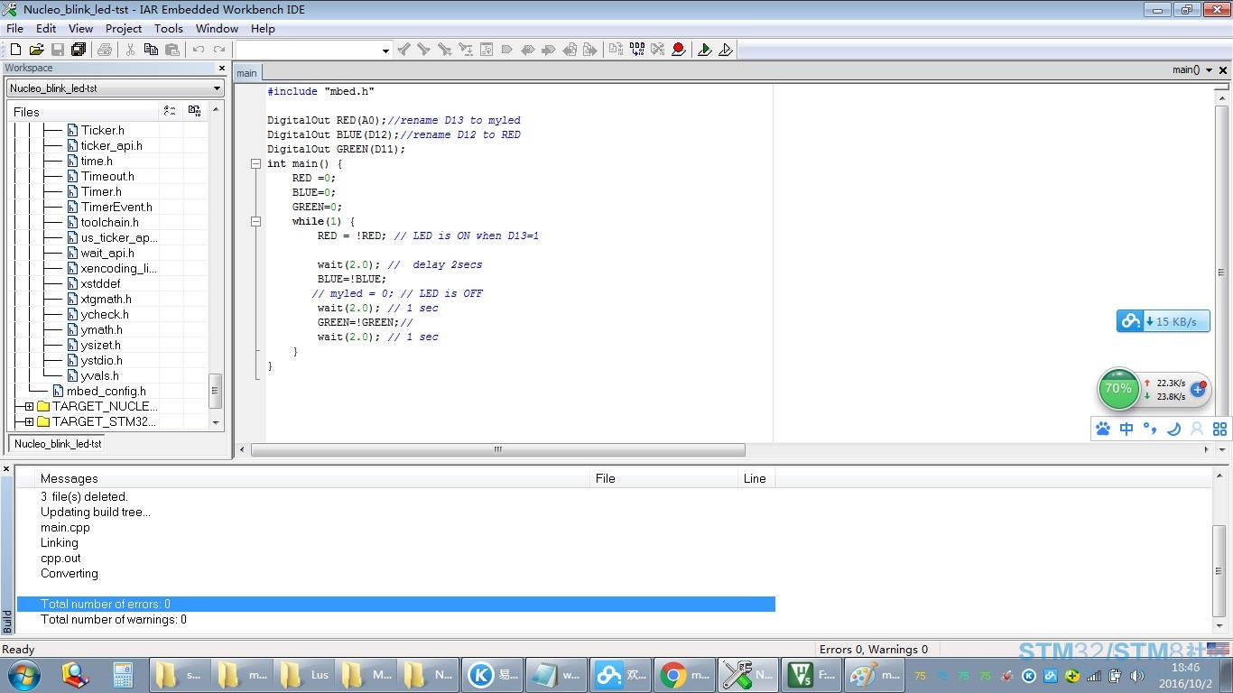The width and height of the screenshot is (1233, 693).
Task: Collapse the while(1) code fold
Action: coord(256,222)
